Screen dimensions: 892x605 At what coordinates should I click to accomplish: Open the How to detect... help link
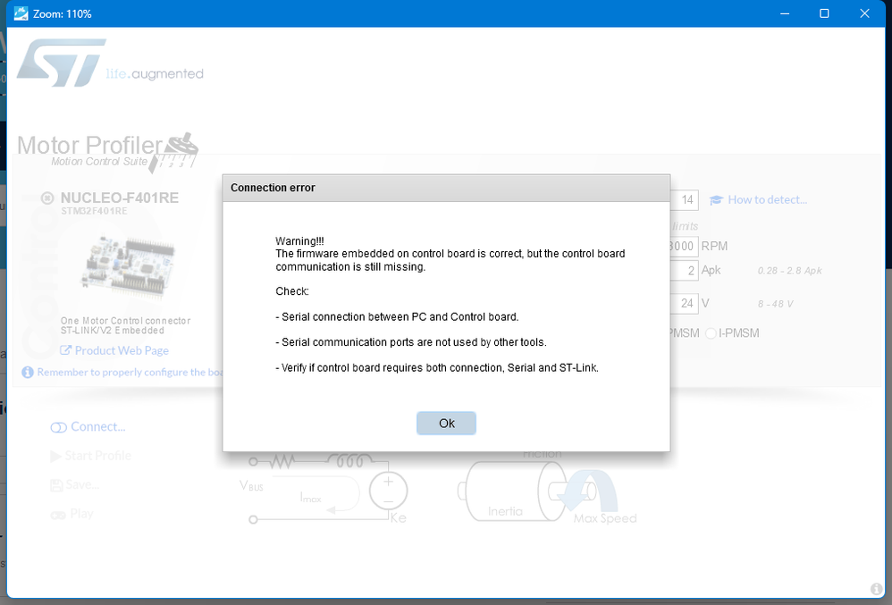(x=768, y=199)
